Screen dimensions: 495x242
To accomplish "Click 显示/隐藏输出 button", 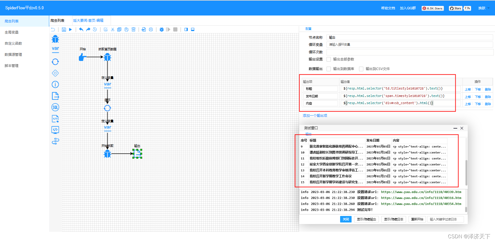I will click(x=366, y=219).
